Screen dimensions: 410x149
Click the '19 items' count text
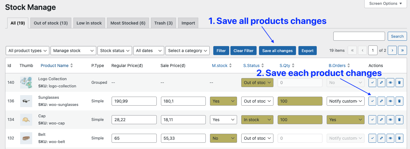click(337, 50)
